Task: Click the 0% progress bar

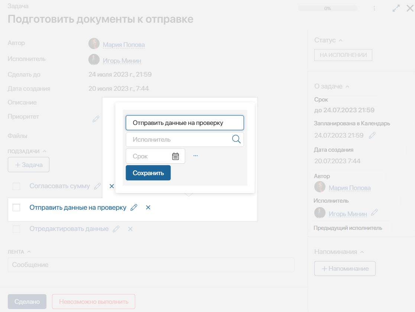Action: (327, 9)
